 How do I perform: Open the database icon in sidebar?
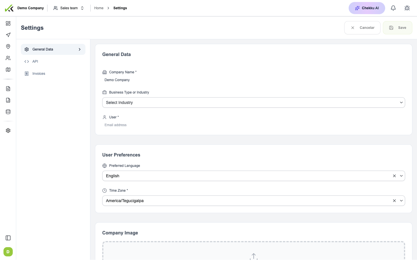point(8,112)
